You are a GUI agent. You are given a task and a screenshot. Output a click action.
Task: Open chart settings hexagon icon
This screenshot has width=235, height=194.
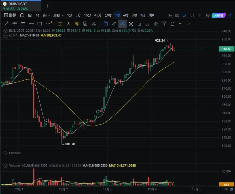pos(208,15)
